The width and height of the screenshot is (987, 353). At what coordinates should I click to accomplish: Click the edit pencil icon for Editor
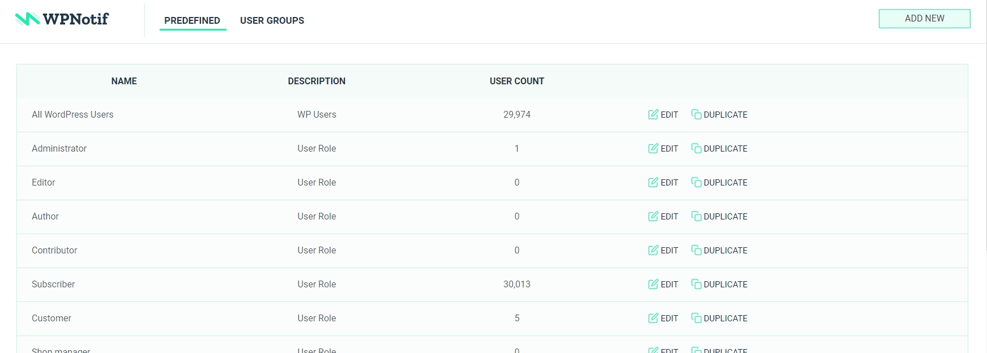coord(653,182)
